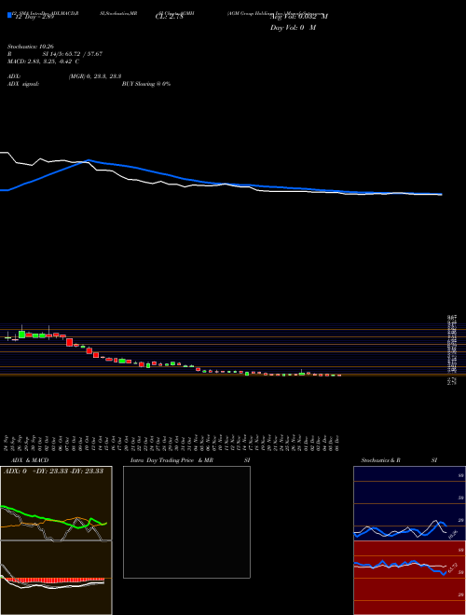
Task: Click the last date label '08 Dec'
Action: tap(337, 442)
